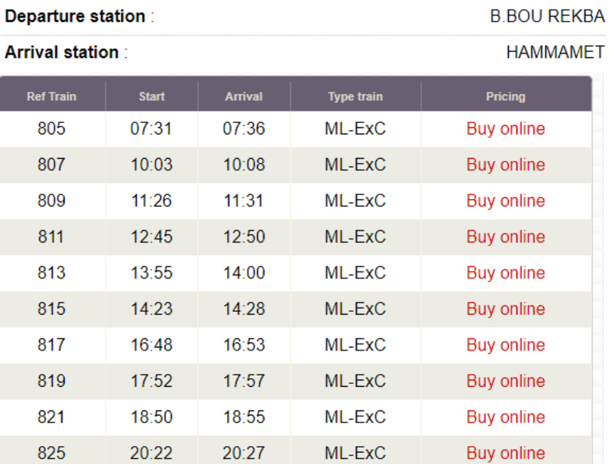Viewport: 609px width, 464px height.
Task: Click Buy online for train 805
Action: pos(505,129)
